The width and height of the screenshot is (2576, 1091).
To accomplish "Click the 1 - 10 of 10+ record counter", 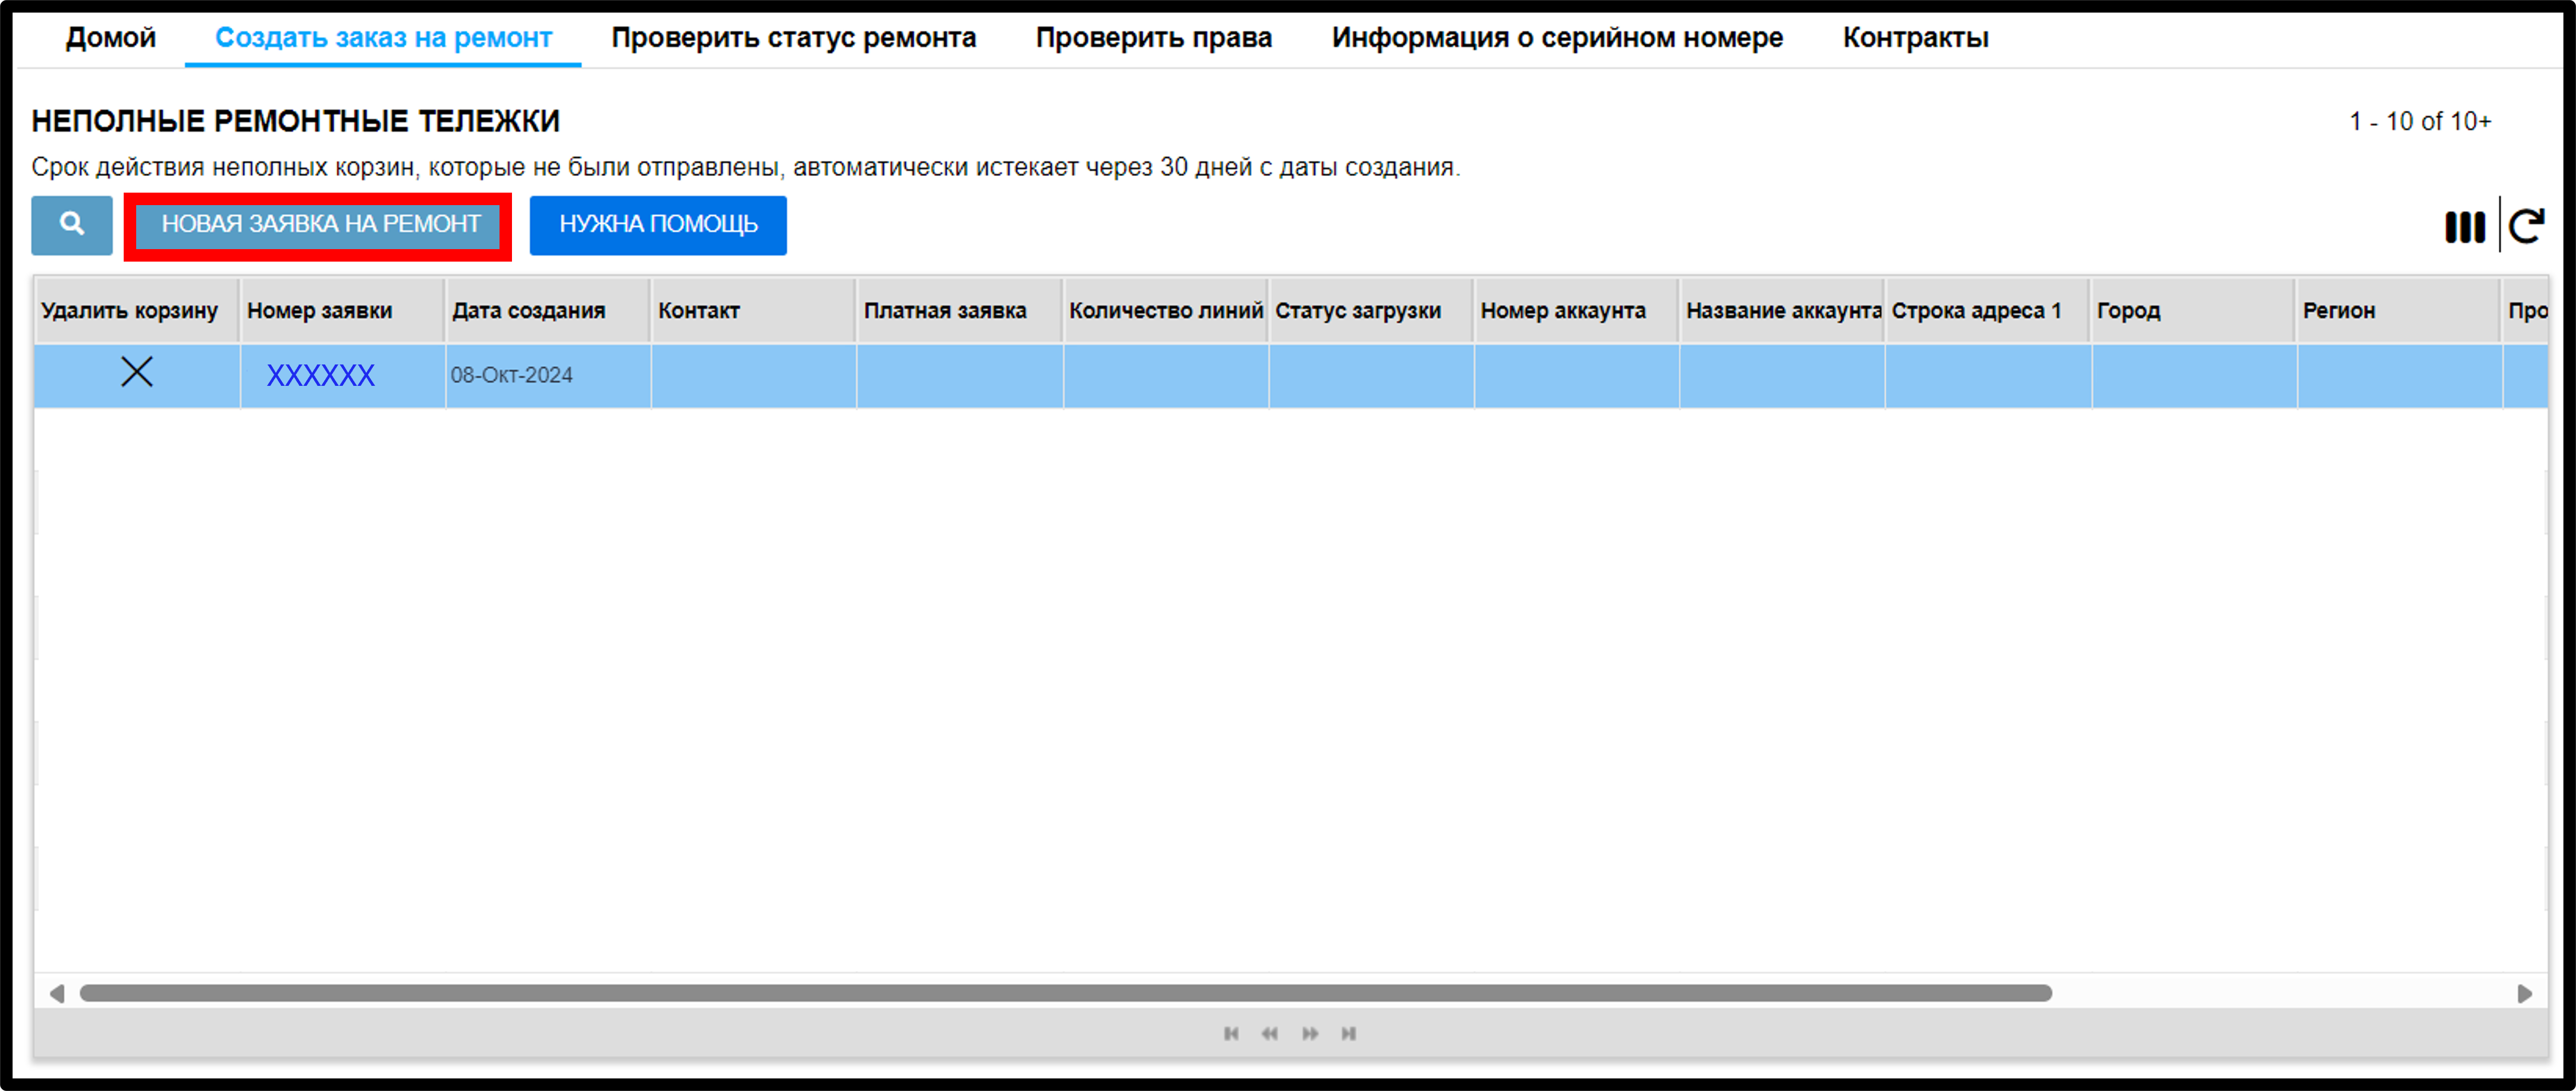I will click(x=2420, y=122).
